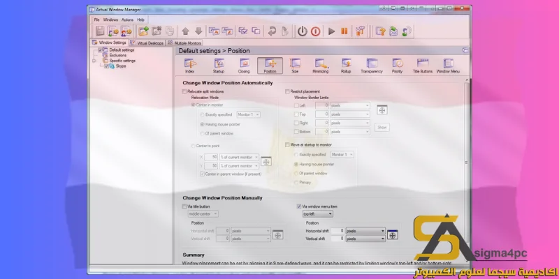Open the Left limit pixels dropdown
The width and height of the screenshot is (559, 279).
pos(350,106)
